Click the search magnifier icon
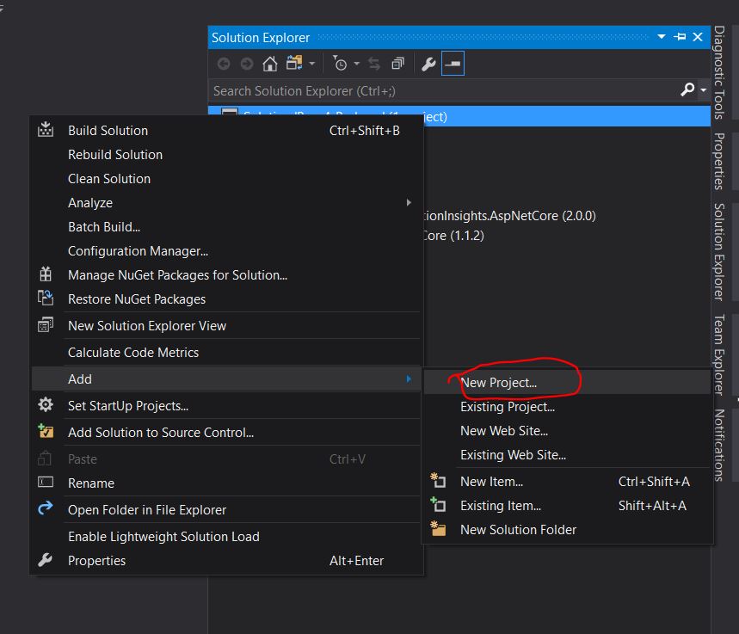The image size is (739, 634). tap(687, 90)
